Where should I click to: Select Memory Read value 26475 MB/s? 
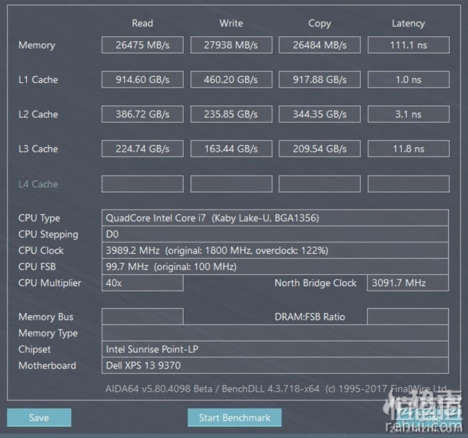pos(142,45)
